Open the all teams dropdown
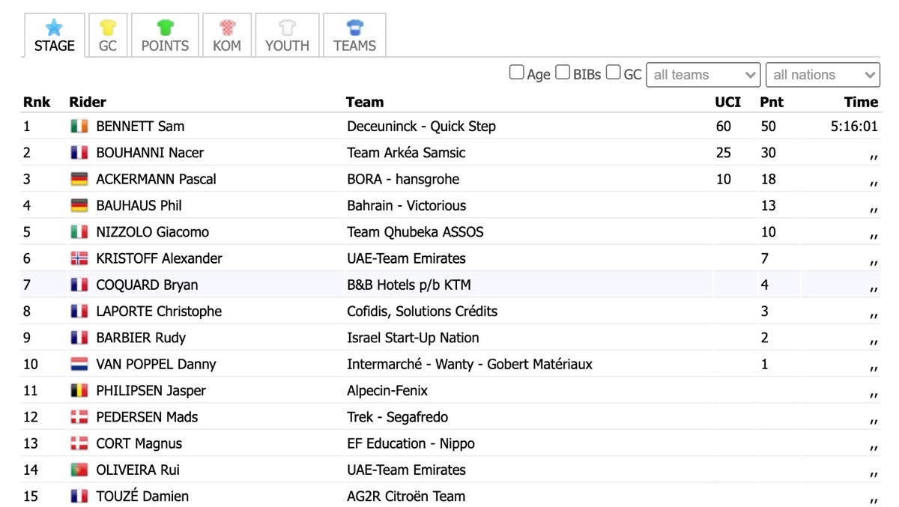Screen dimensions: 899x507 tap(703, 74)
